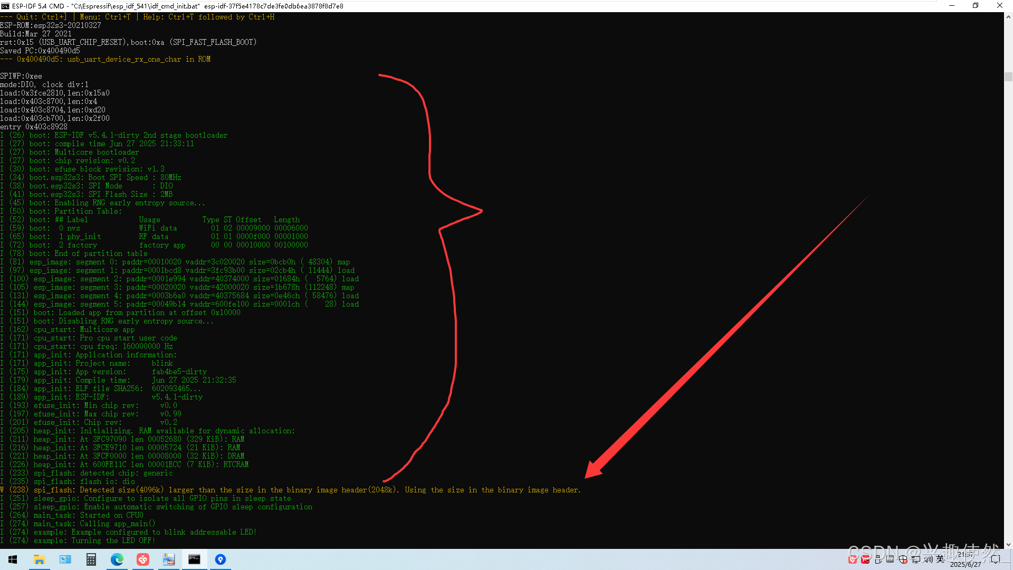Click the network status tray icon
This screenshot has height=570, width=1013.
click(916, 559)
